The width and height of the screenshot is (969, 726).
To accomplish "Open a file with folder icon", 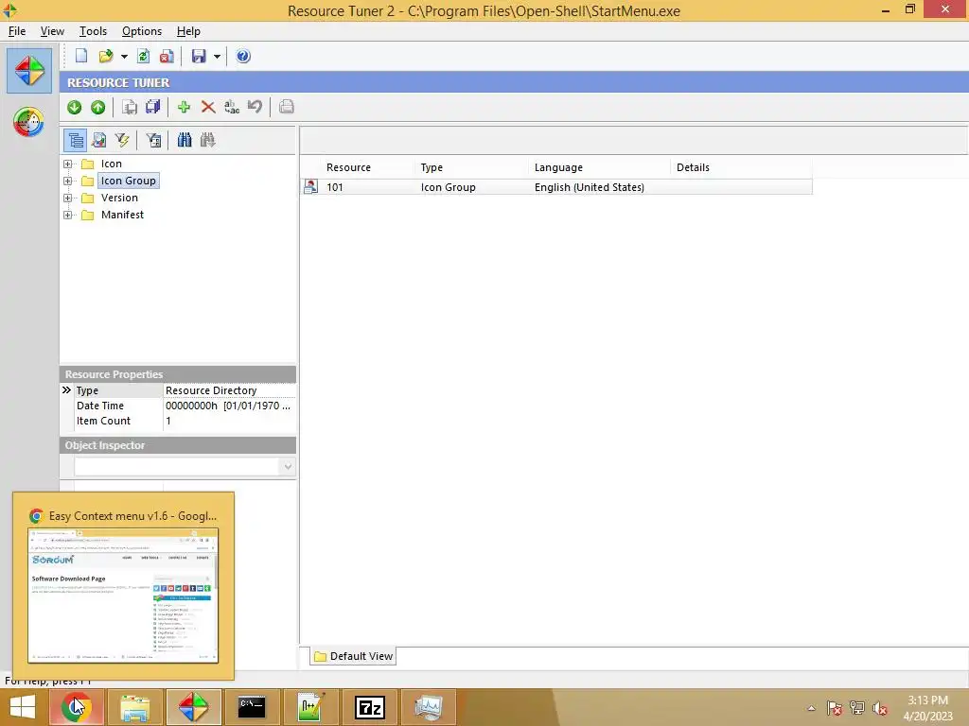I will [x=106, y=56].
